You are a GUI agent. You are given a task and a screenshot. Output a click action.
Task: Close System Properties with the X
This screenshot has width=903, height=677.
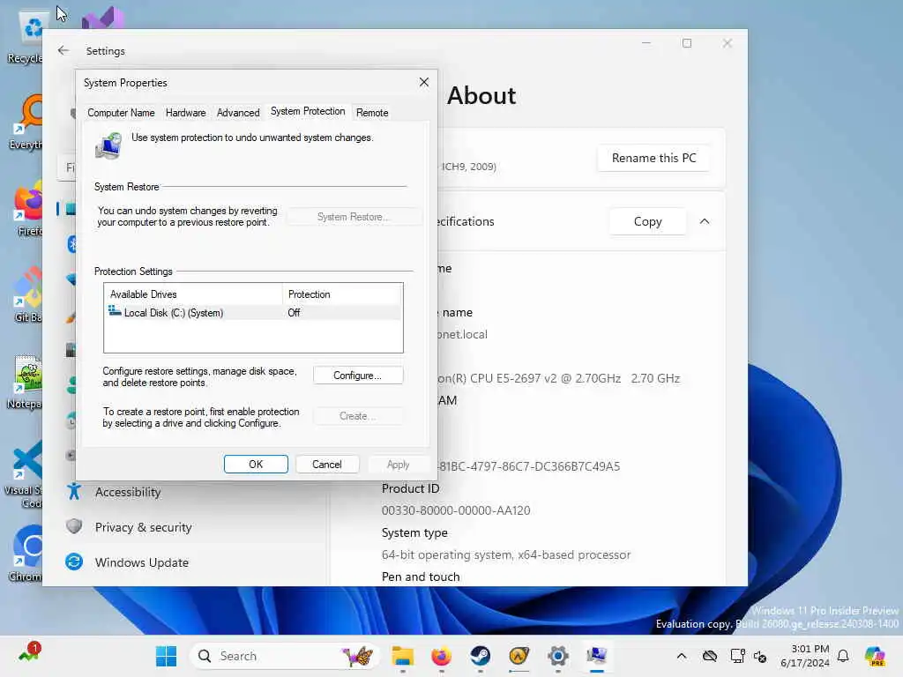tap(424, 82)
